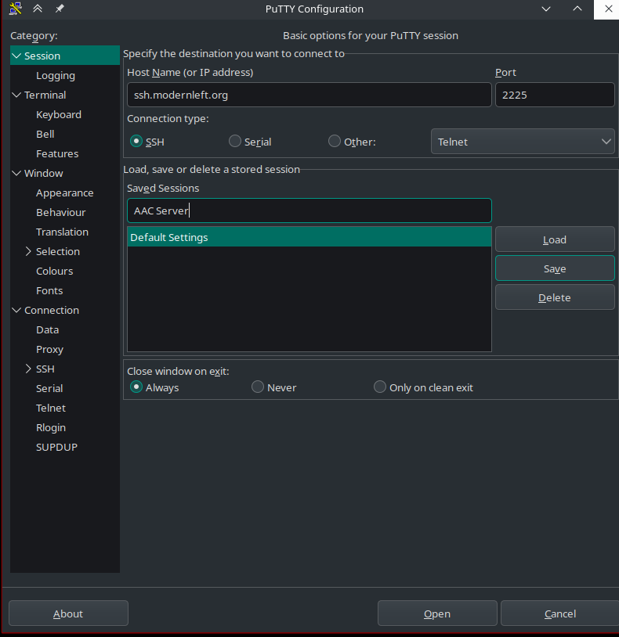
Task: Click the Cancel button
Action: click(560, 614)
